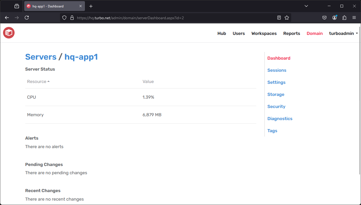Click the Firefox account profile icon
This screenshot has width=361, height=205.
click(334, 18)
